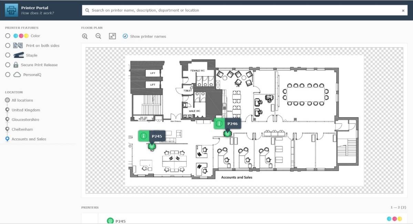Disable the Show printer names checkbox
The width and height of the screenshot is (413, 224).
click(x=125, y=36)
